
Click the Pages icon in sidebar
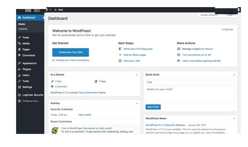[x=19, y=49]
